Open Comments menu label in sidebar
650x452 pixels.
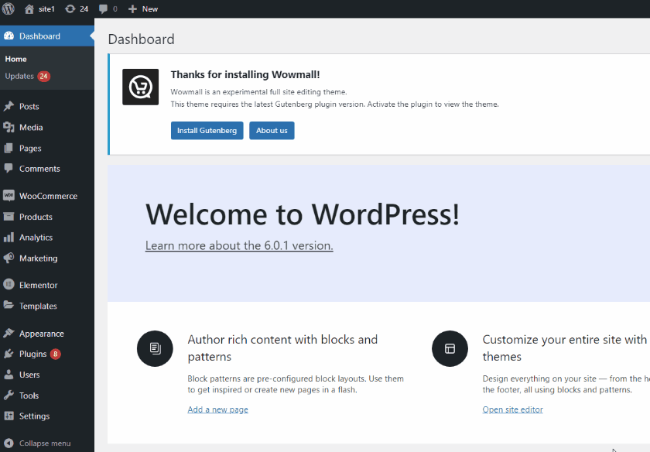click(x=39, y=169)
